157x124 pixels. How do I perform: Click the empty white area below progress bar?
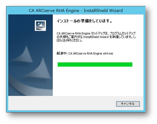click(x=98, y=81)
